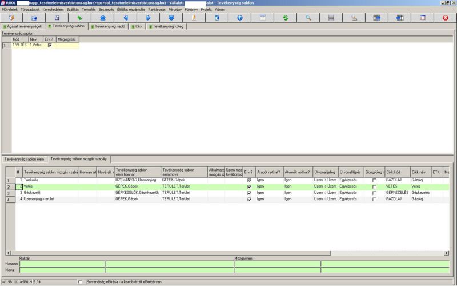The height and width of the screenshot is (286, 457).
Task: Click the green undo arrow toolbar icon
Action: point(79,18)
